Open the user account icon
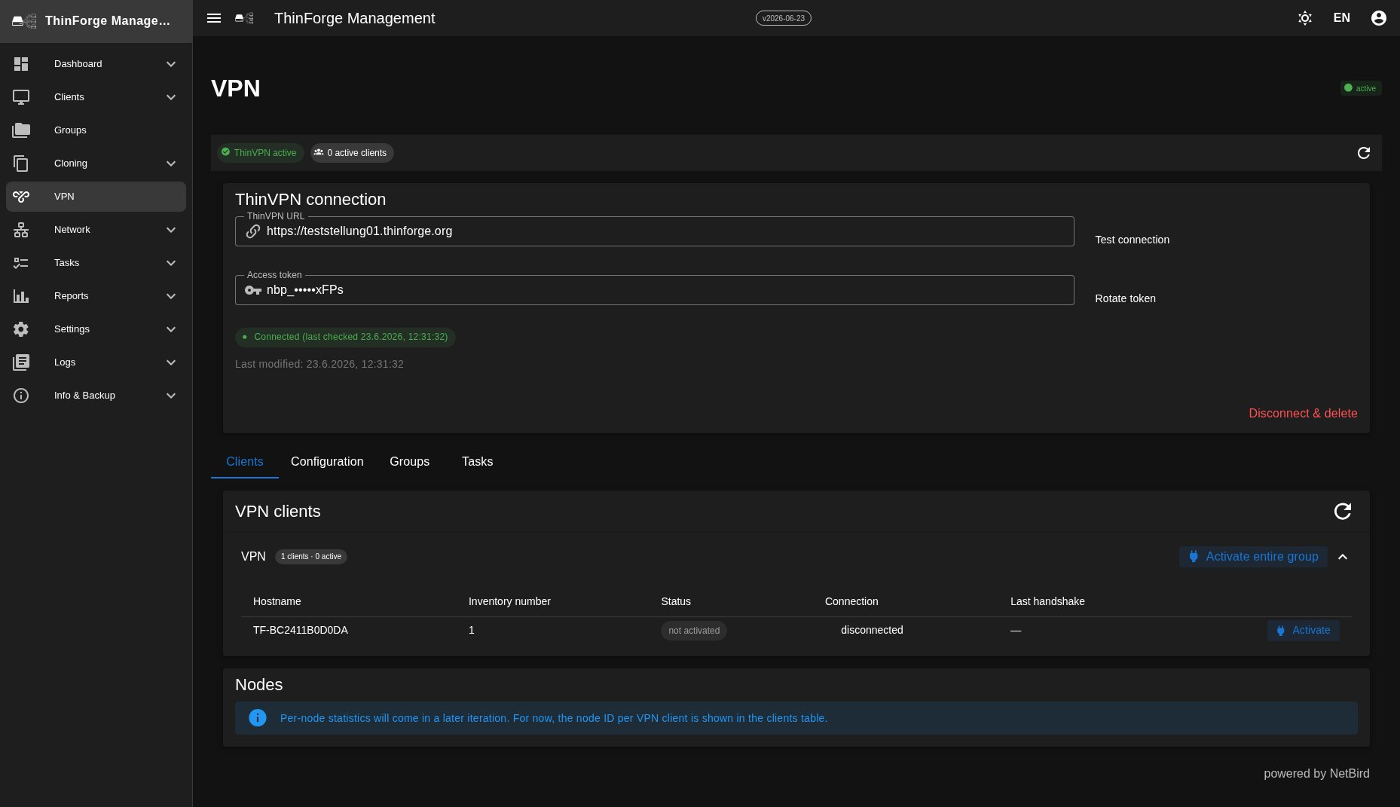 (x=1379, y=18)
